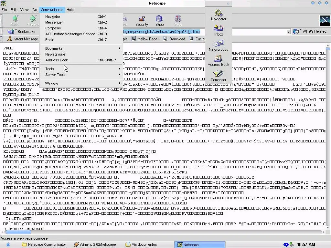The width and height of the screenshot is (331, 248).
Task: Click the Stop toolbar button
Action: pos(178,20)
